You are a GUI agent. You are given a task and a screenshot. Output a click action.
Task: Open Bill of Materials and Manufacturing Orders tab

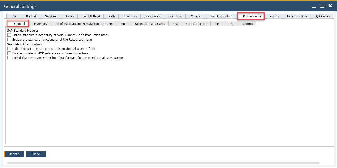point(84,24)
